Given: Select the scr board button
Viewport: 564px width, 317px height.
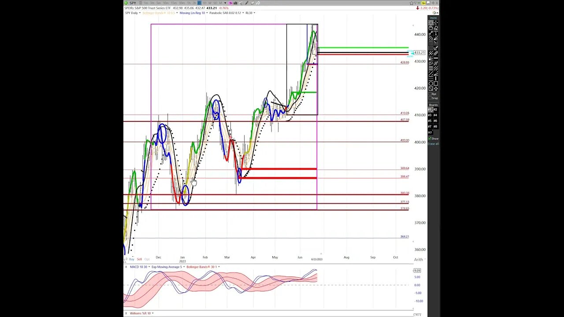Looking at the screenshot, I should pos(430,133).
